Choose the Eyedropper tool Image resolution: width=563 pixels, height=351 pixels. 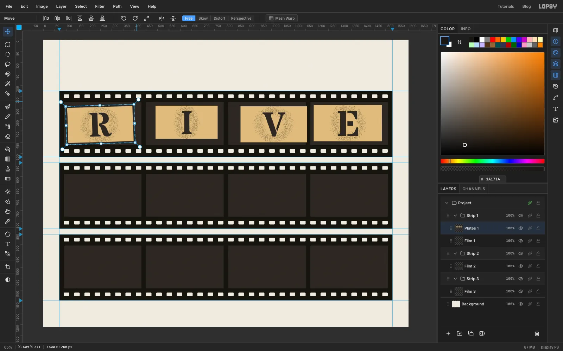point(8,221)
